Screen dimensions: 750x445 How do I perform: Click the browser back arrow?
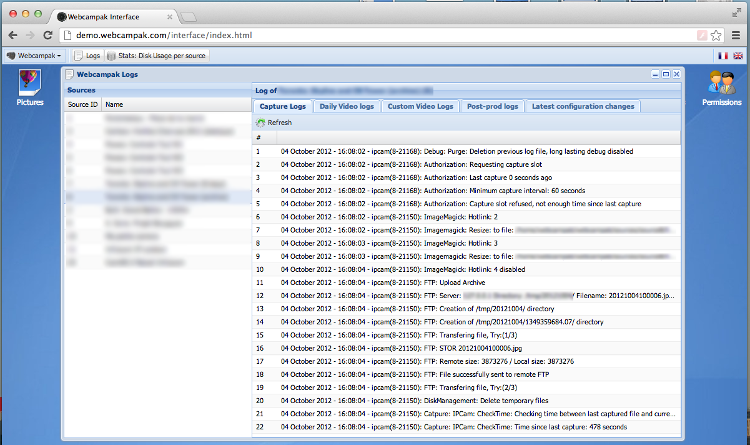click(12, 35)
